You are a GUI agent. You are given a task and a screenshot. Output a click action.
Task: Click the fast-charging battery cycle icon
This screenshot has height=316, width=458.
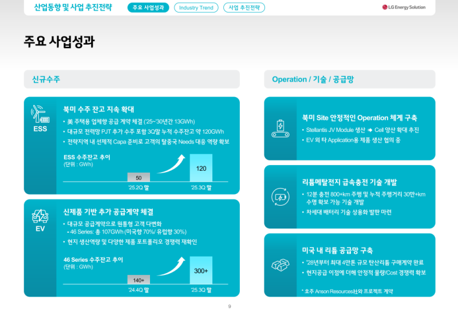(283, 196)
